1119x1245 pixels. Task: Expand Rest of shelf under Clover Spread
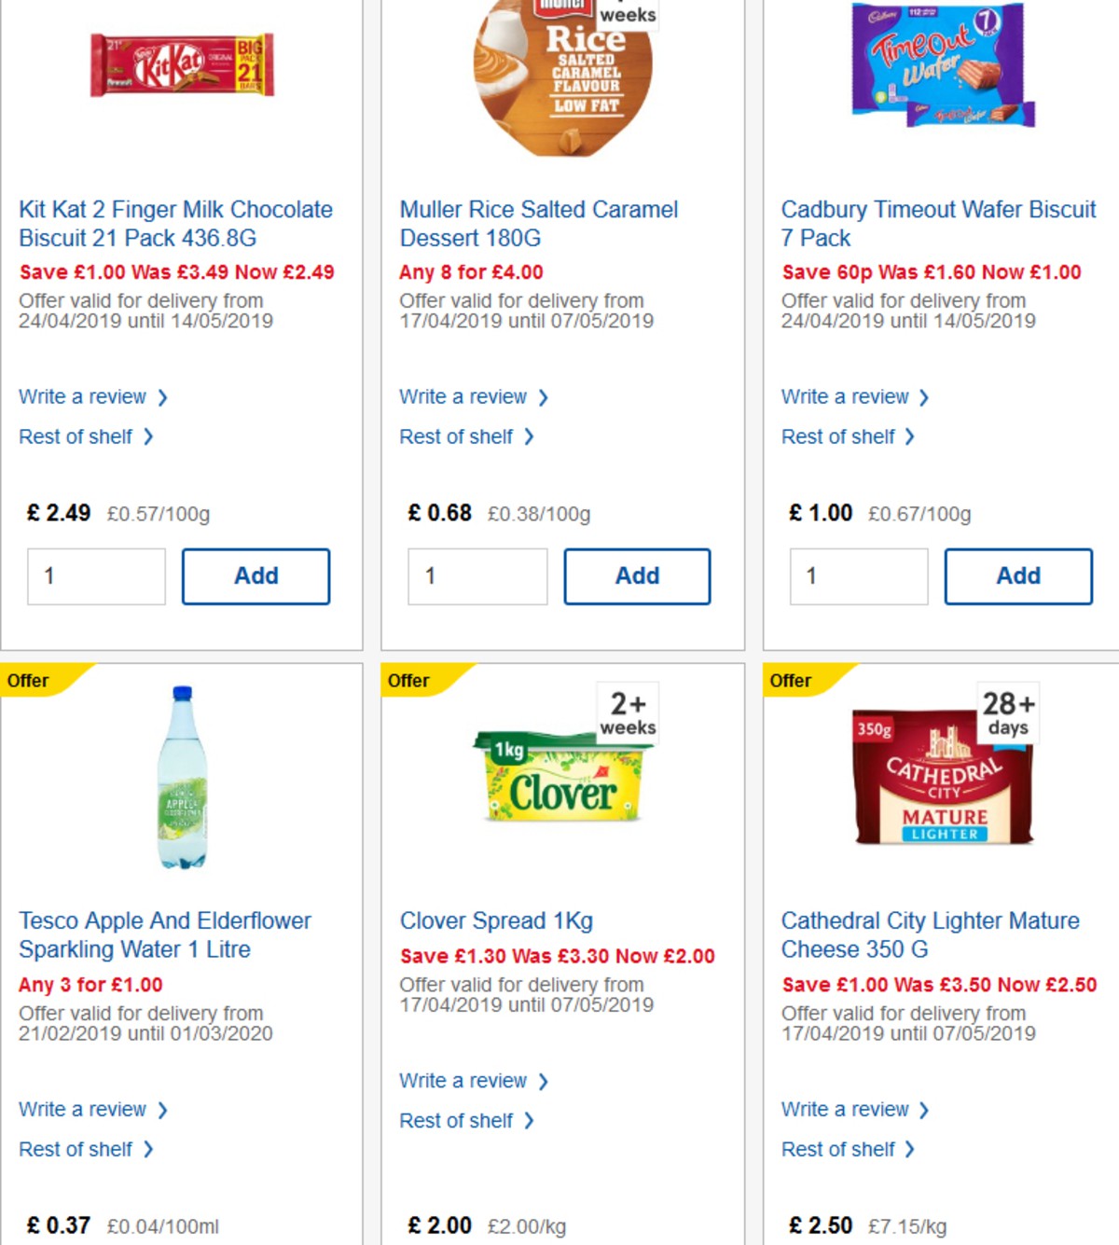456,1120
